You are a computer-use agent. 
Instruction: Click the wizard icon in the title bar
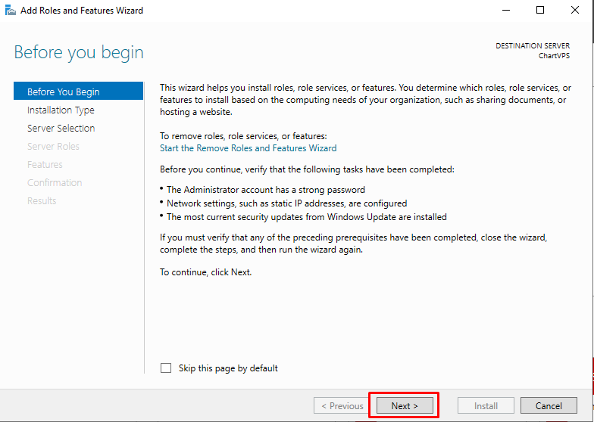point(10,11)
